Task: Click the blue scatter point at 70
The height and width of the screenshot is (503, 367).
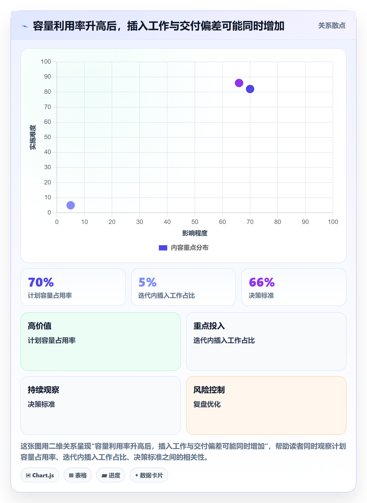Action: click(x=250, y=89)
